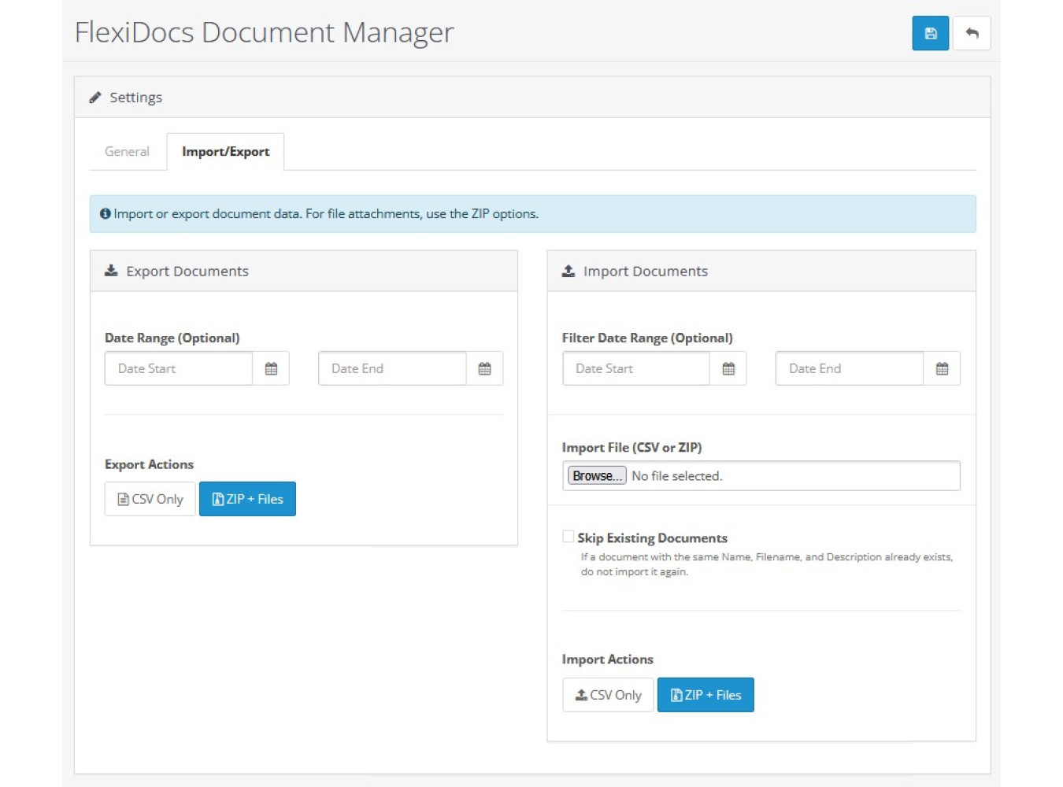The image size is (1063, 787).
Task: Enable the Skip Existing Documents checkbox
Action: [568, 537]
